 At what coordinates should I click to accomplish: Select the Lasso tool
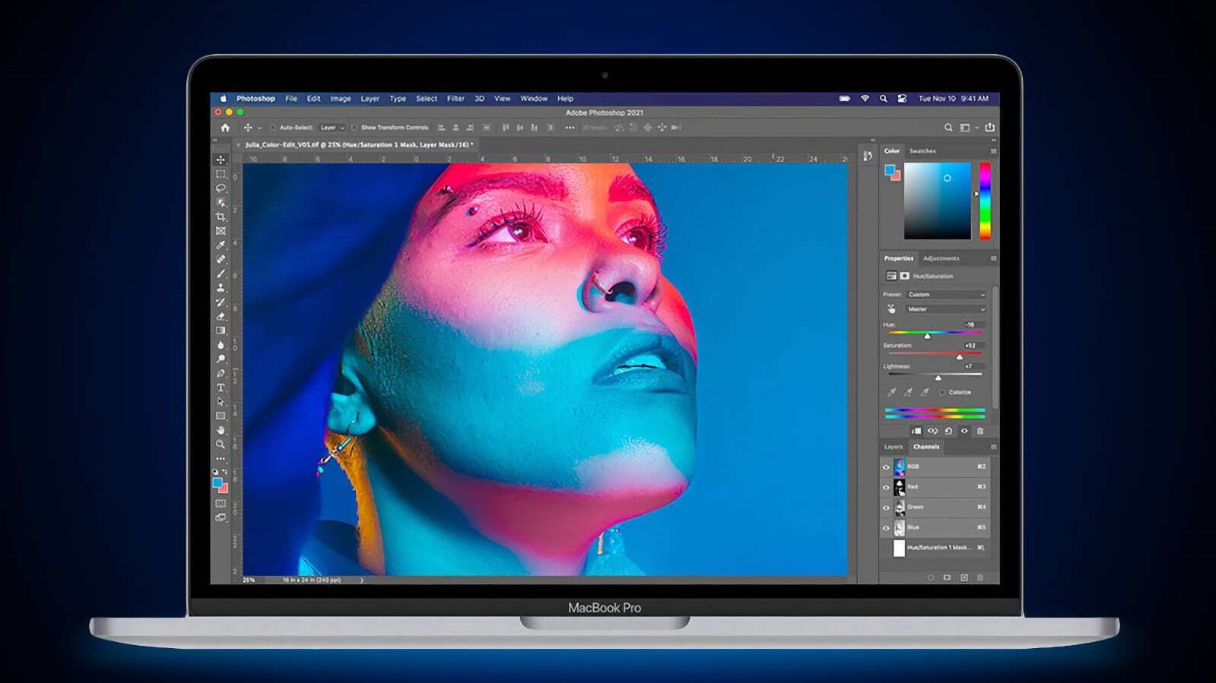click(221, 188)
